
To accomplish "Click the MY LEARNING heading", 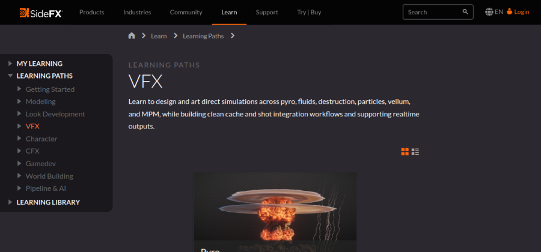I will click(40, 64).
